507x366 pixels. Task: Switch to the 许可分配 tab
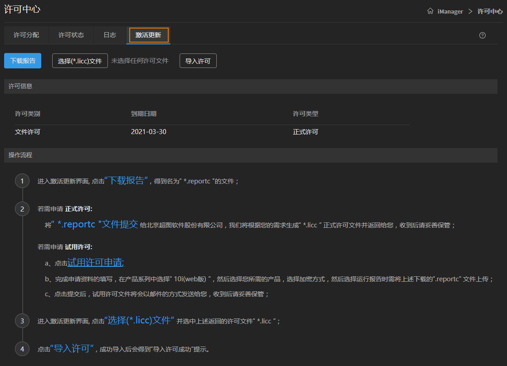click(26, 35)
